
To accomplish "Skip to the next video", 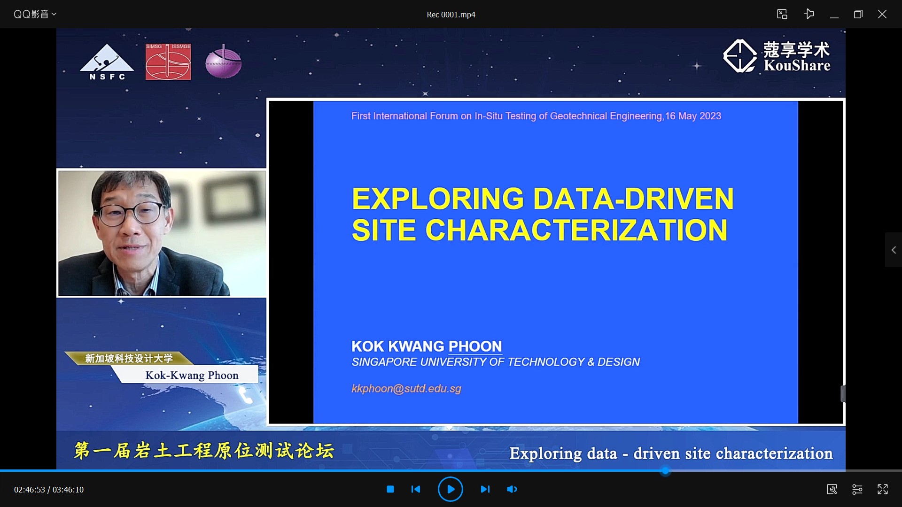I will pos(485,489).
